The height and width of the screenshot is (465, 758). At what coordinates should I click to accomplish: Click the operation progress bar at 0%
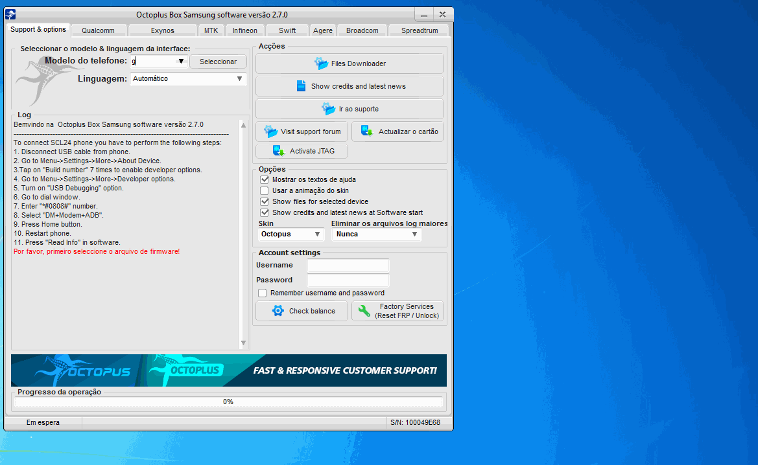point(228,402)
